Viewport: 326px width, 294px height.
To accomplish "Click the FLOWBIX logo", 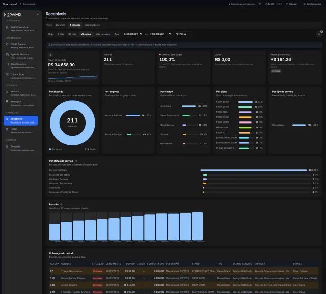I will click(13, 15).
